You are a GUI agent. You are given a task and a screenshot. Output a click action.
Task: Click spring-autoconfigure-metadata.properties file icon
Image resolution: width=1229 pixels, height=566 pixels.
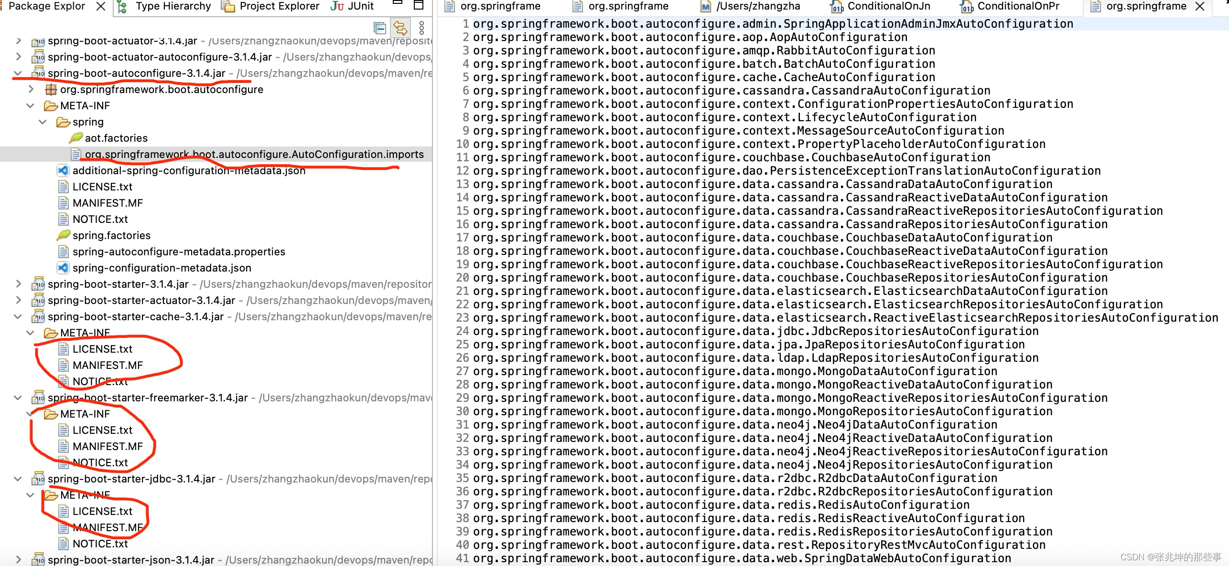tap(63, 252)
